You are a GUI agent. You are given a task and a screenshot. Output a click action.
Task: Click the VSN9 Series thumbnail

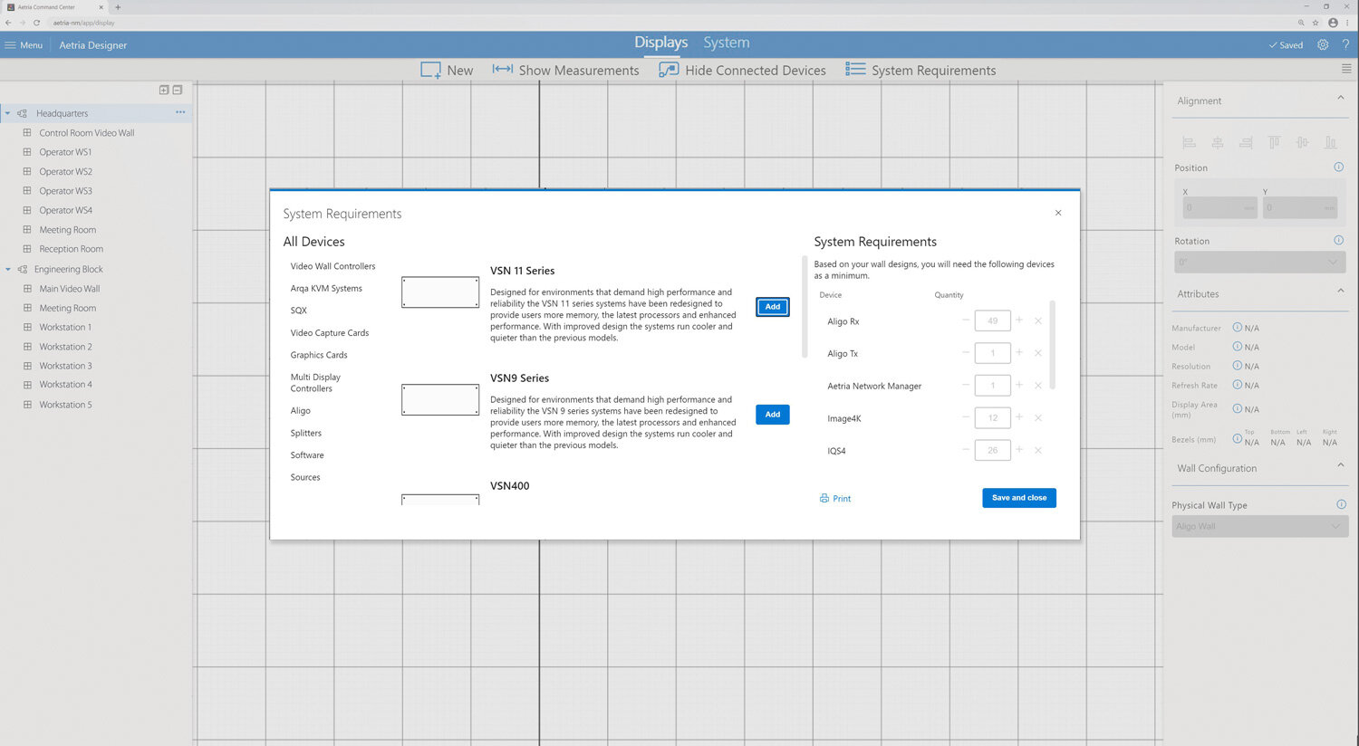[440, 399]
